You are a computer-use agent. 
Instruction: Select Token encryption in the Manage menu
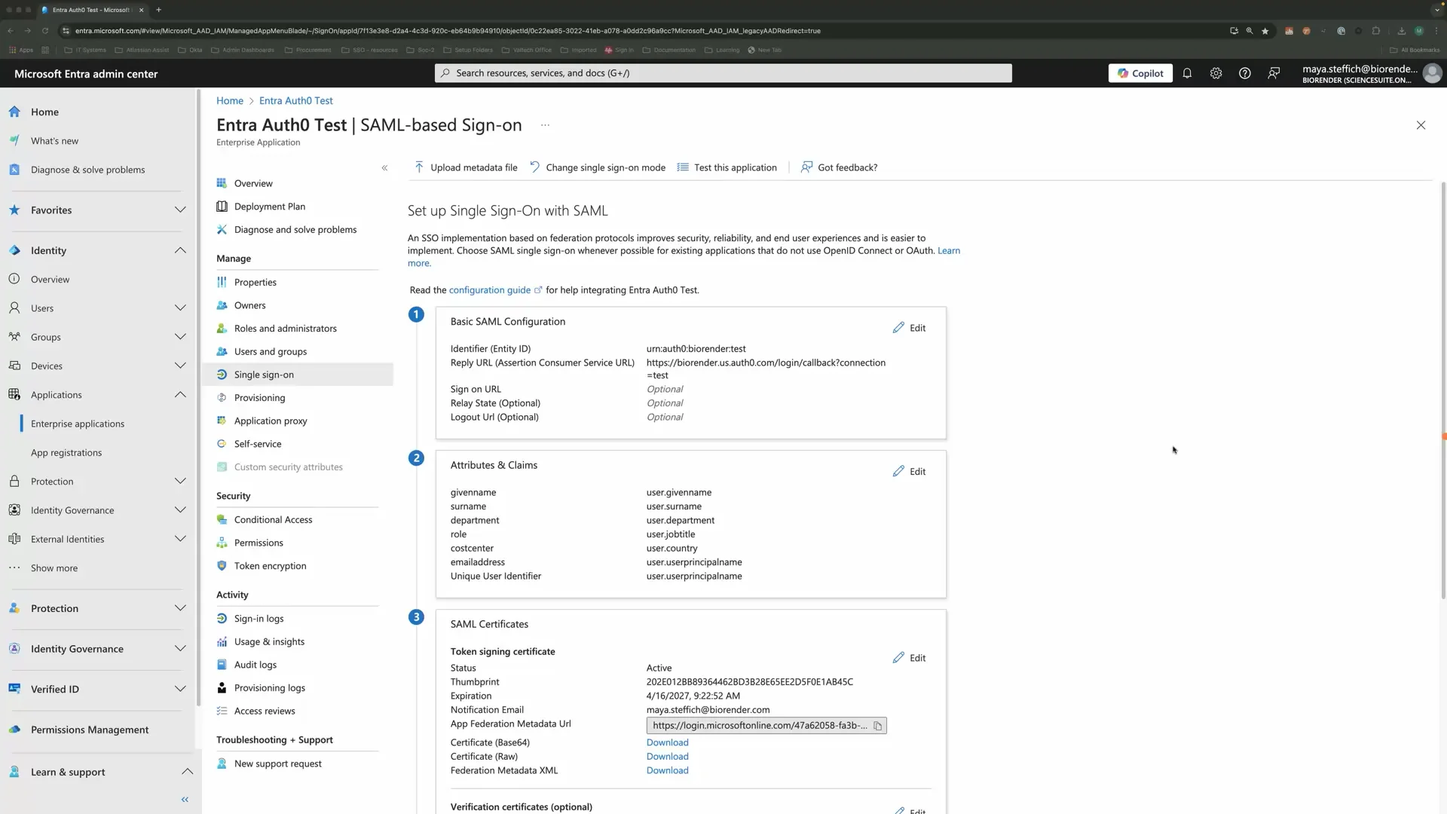(x=270, y=565)
